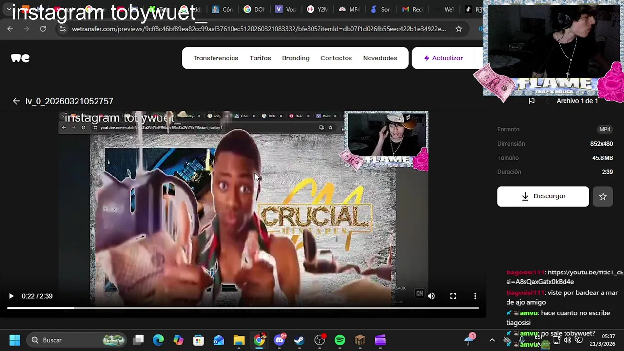
Task: Switch to the Y2M browser tab
Action: (x=317, y=9)
